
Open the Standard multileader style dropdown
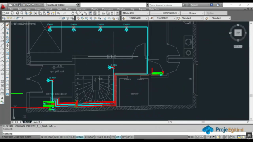coord(220,18)
